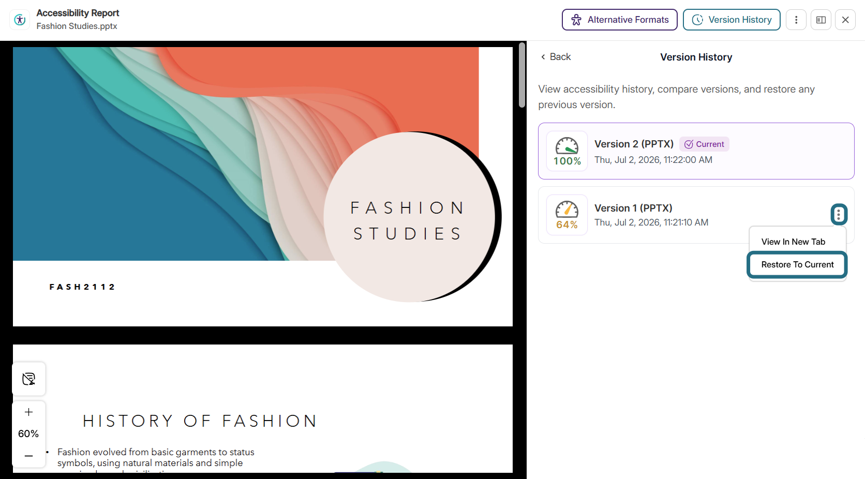This screenshot has width=865, height=479.
Task: Click the Version 2 100% score gauge
Action: pos(567,151)
